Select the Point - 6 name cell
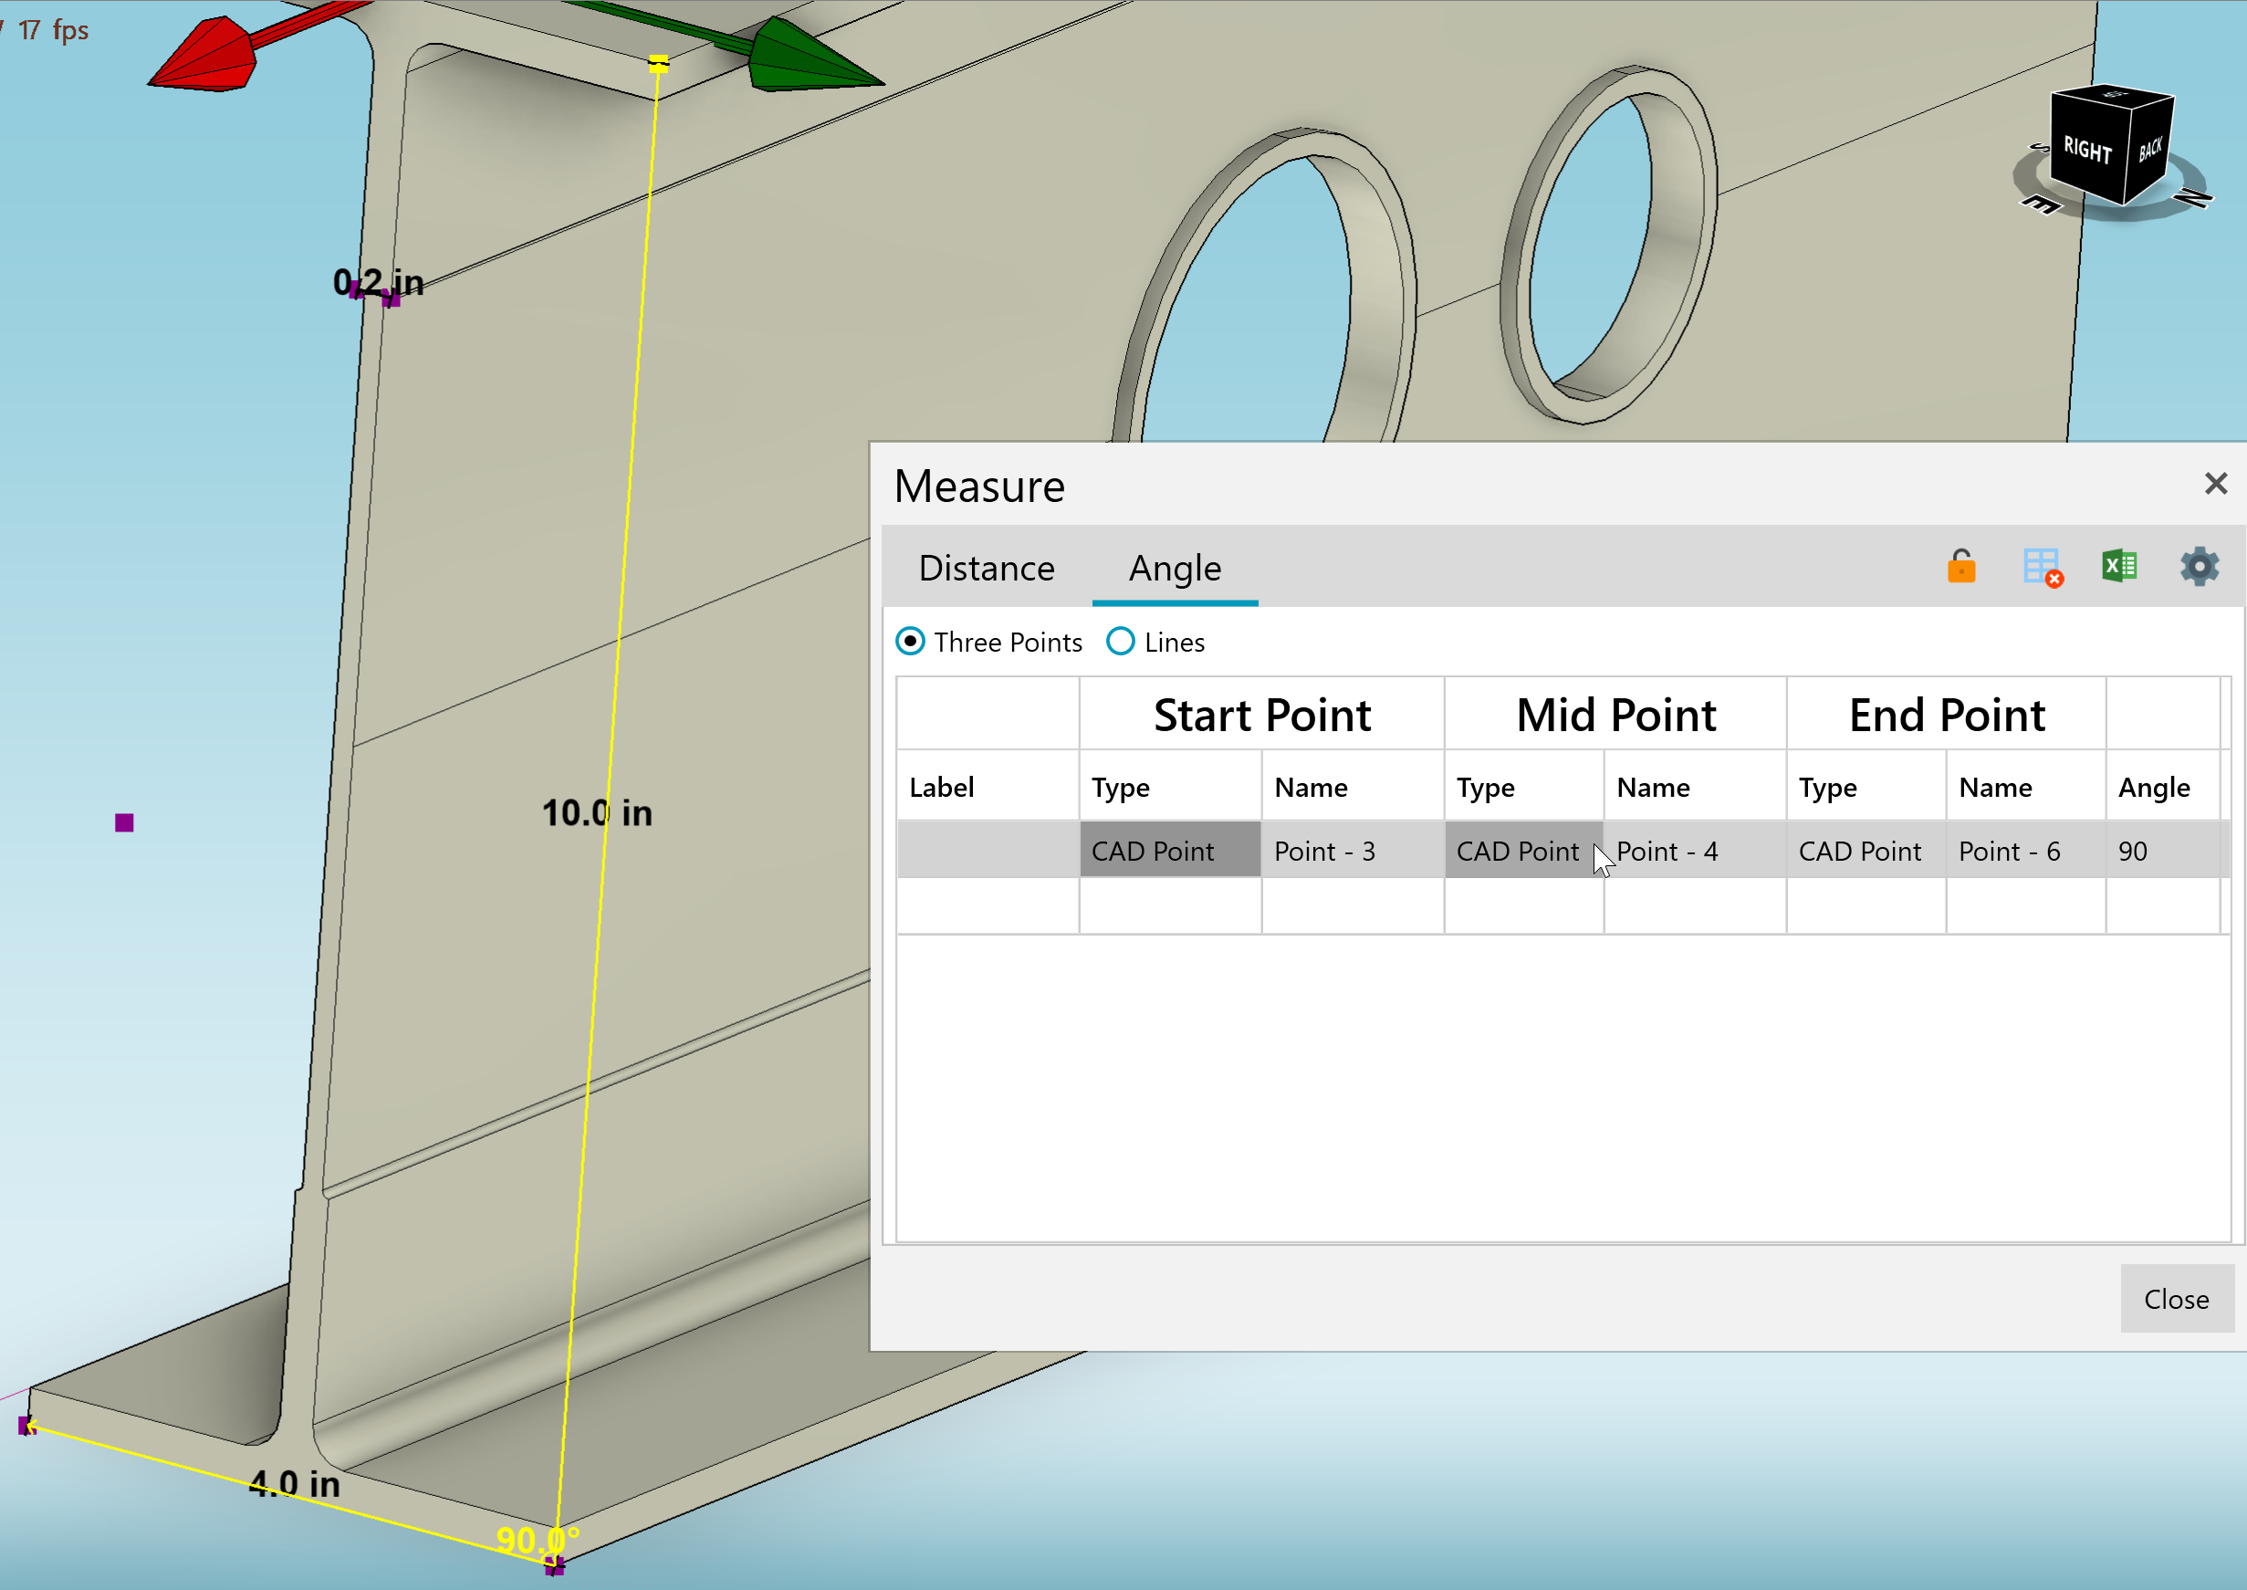Image resolution: width=2247 pixels, height=1590 pixels. coord(2026,850)
